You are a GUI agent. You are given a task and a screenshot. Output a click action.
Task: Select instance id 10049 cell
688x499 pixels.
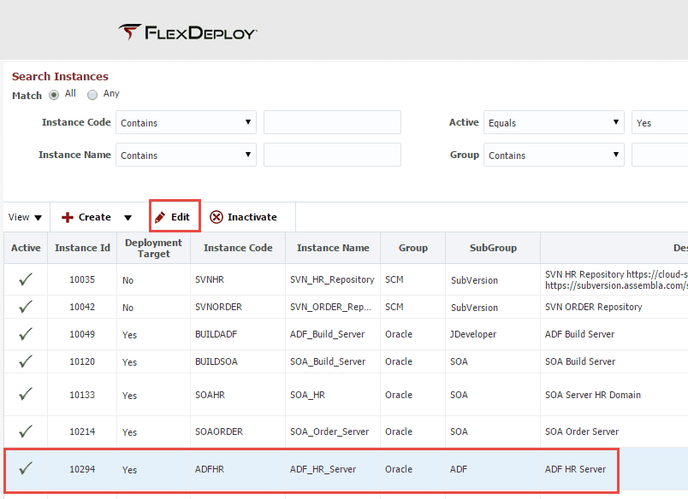(82, 334)
